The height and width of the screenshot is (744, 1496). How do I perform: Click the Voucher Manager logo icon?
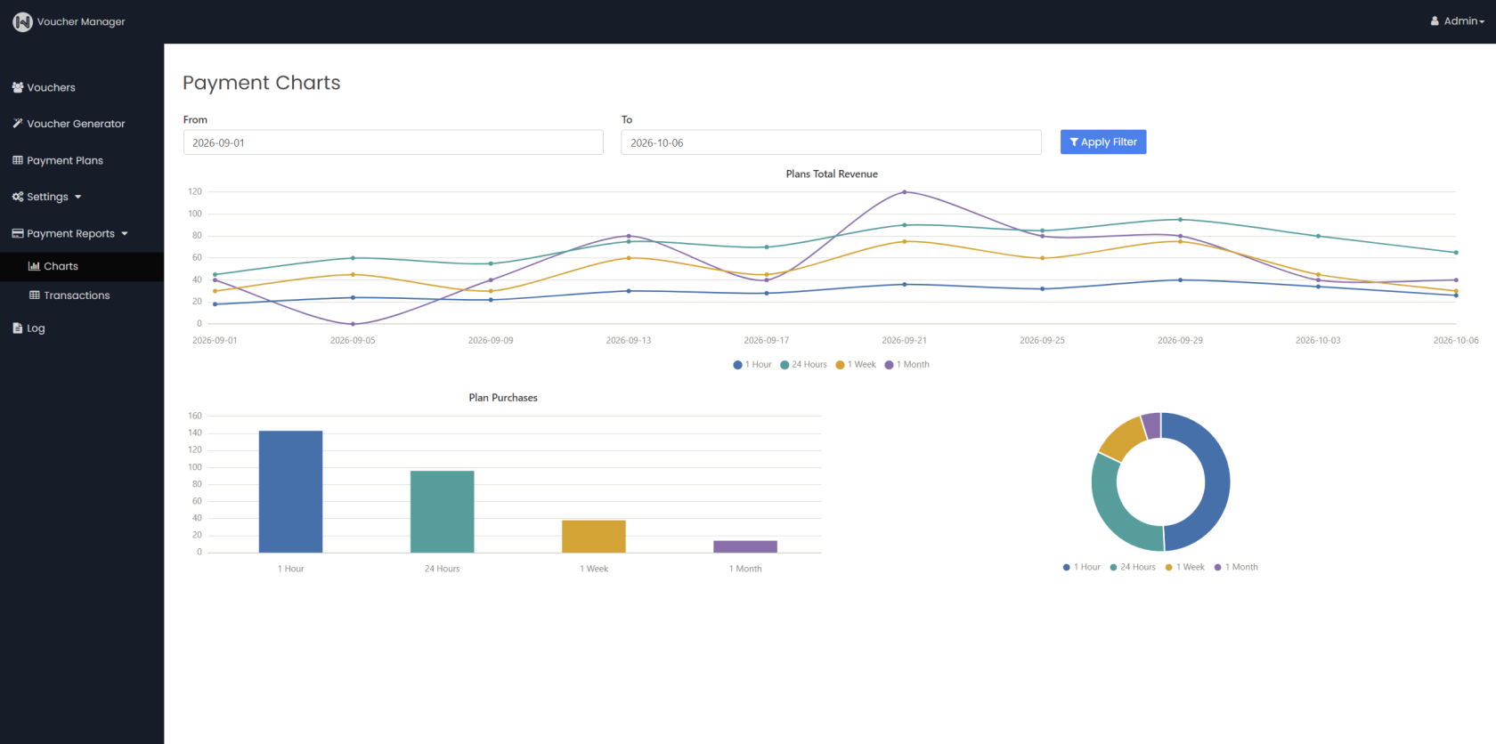22,21
